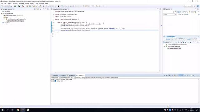
Task: Click the Open Perspective icon beside Quick Access
Action: pyautogui.click(x=195, y=6)
